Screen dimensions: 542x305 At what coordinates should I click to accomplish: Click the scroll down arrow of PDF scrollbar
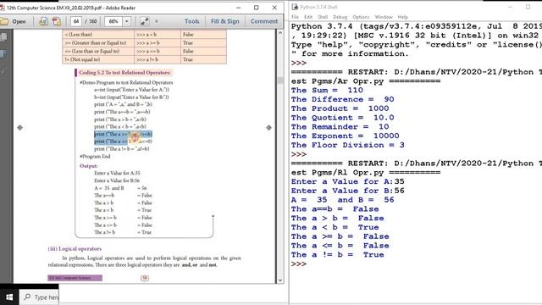[280, 280]
